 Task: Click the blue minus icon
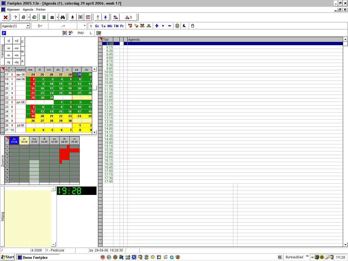[170, 26]
